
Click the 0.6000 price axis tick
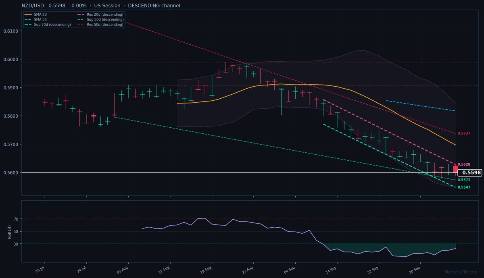pyautogui.click(x=10, y=59)
